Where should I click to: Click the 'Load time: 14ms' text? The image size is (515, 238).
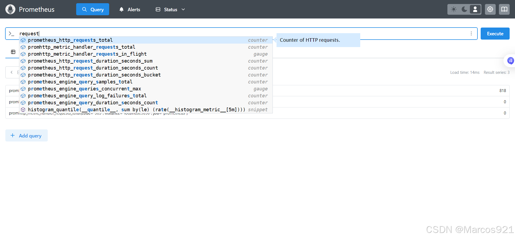point(465,72)
